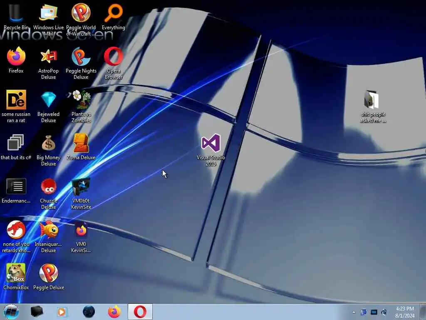Viewport: 426px width, 320px height.
Task: Select the Plants vs Zombies icon
Action: click(81, 100)
